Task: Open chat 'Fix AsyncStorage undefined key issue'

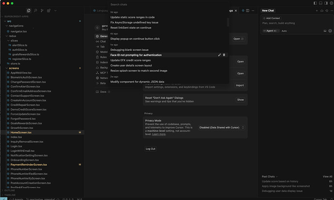Action: (134, 22)
